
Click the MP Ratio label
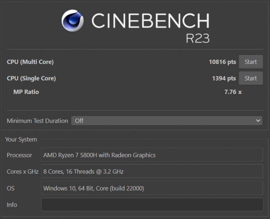tap(26, 92)
